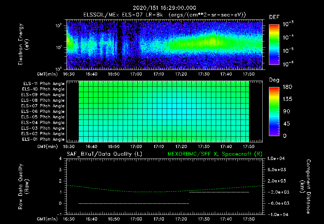Image resolution: width=324 pixels, height=224 pixels.
Task: Click the white data quality line at level 0
Action: [134, 203]
